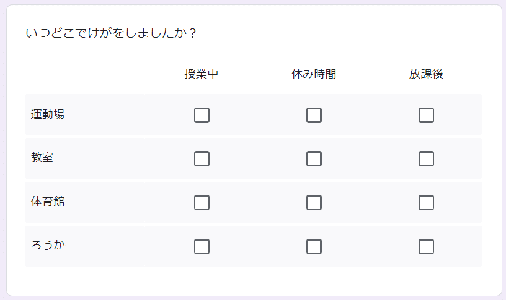
Task: Click the 教室 row label
Action: point(42,158)
